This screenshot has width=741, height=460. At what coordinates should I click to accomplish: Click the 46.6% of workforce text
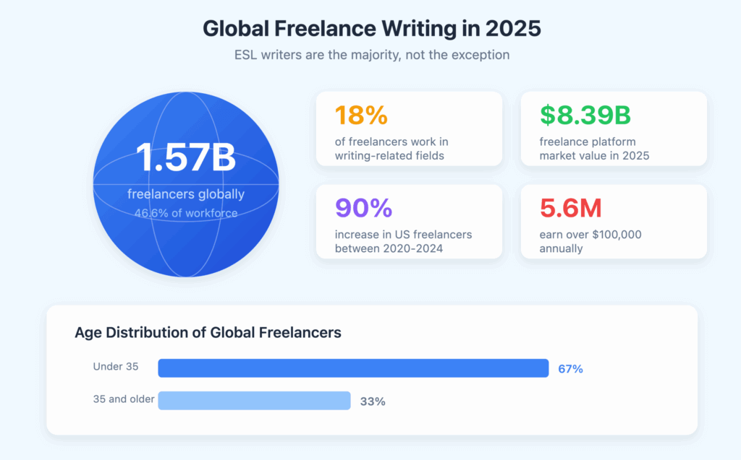coord(185,212)
